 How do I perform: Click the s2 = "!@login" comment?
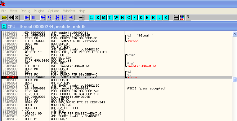141,36
